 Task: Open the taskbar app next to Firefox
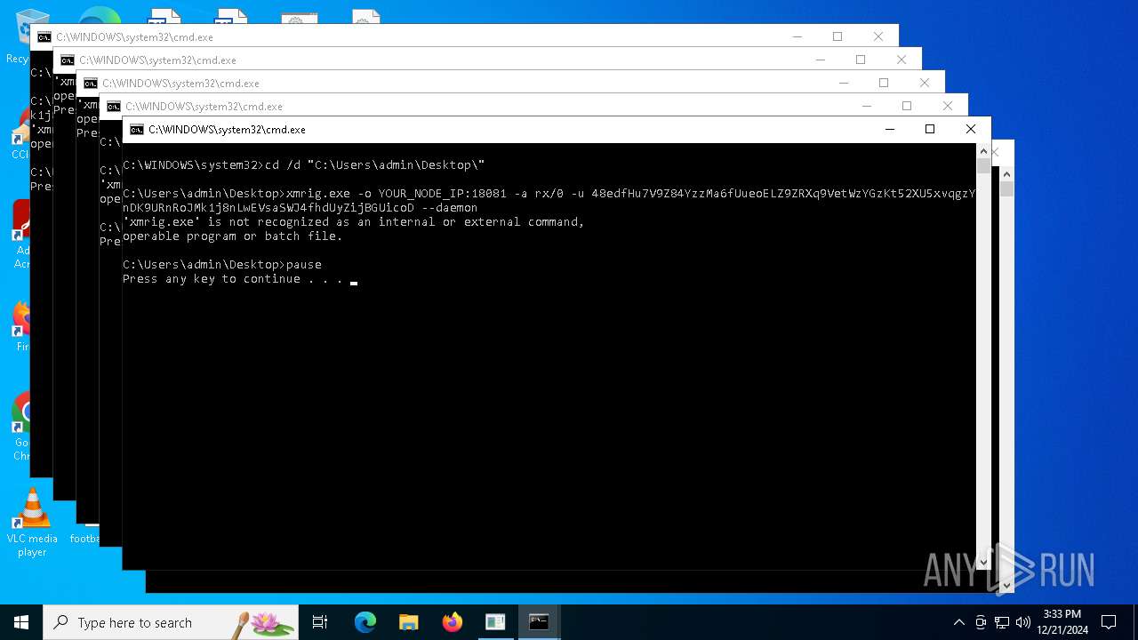(x=495, y=622)
